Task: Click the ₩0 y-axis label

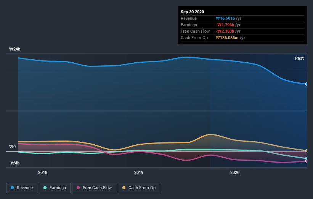Action: (12, 147)
